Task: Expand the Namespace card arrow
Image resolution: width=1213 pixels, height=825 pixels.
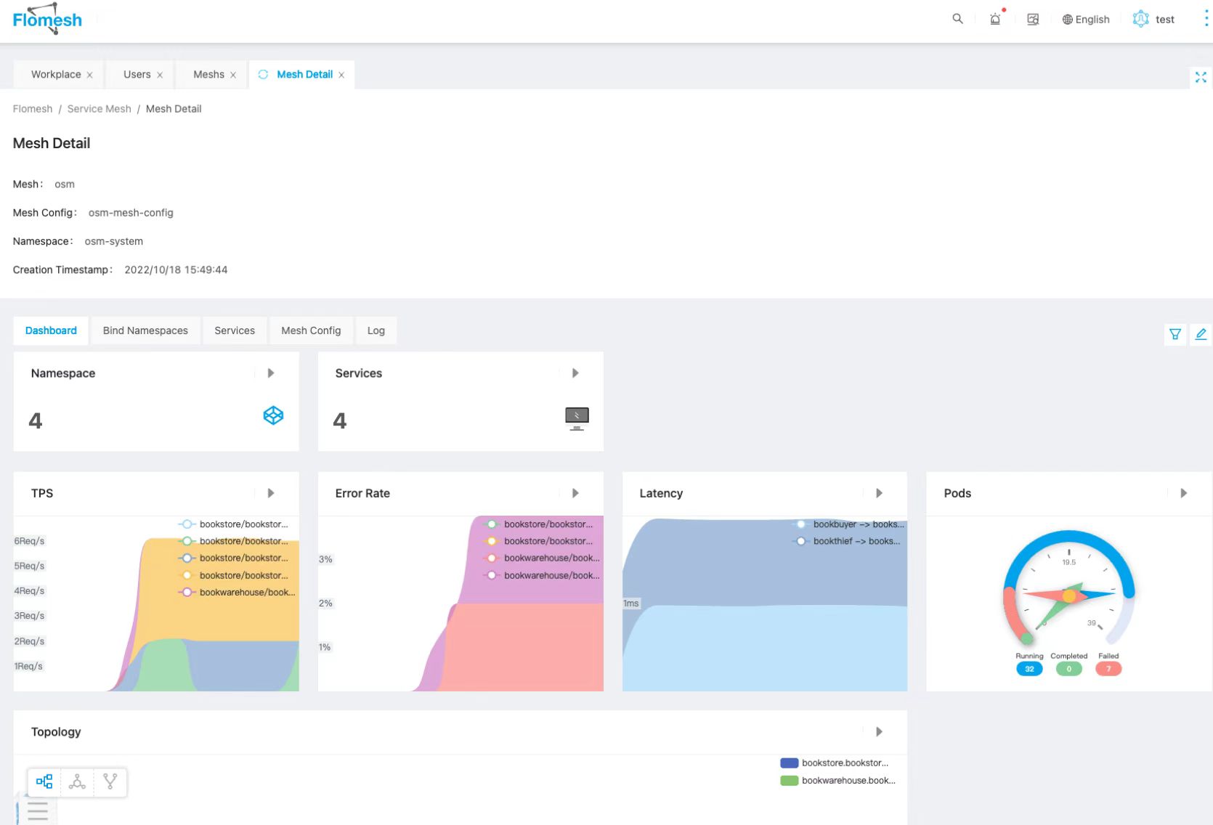Action: [x=271, y=373]
